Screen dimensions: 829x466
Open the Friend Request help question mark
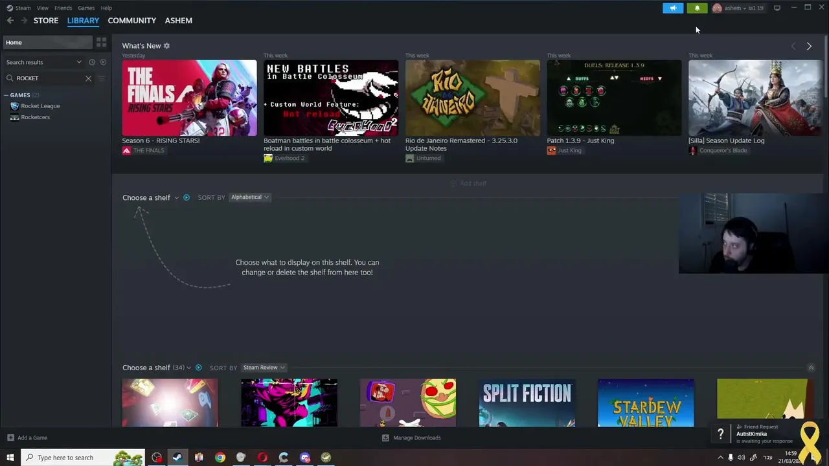tap(720, 434)
